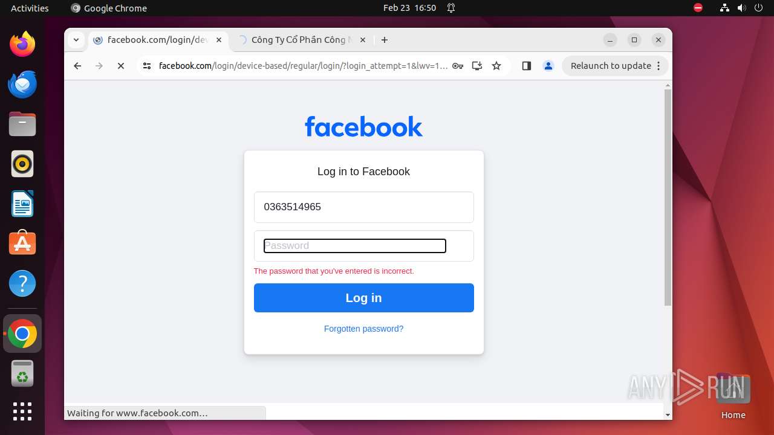
Task: Toggle Chrome's side panel icon
Action: (527, 66)
